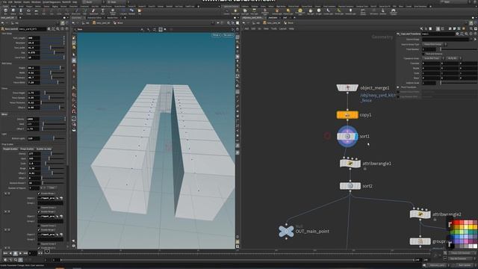Toggle the third Enable Merge checkbox

click(39, 229)
